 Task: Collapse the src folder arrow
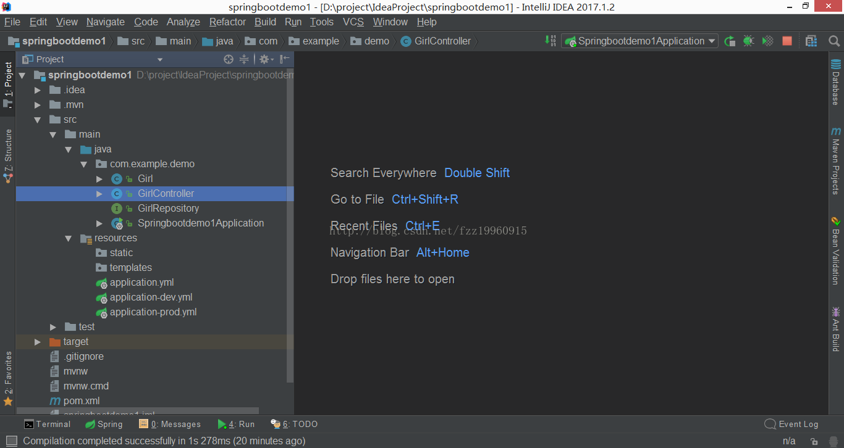click(38, 120)
